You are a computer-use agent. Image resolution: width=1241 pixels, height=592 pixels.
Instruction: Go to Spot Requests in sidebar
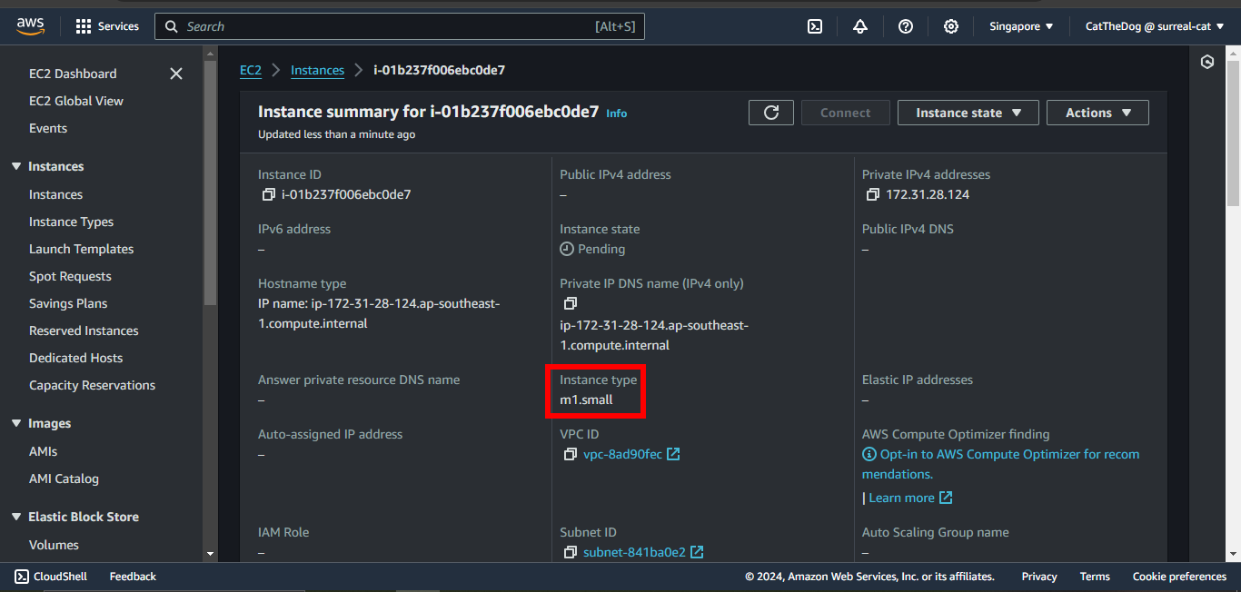70,276
